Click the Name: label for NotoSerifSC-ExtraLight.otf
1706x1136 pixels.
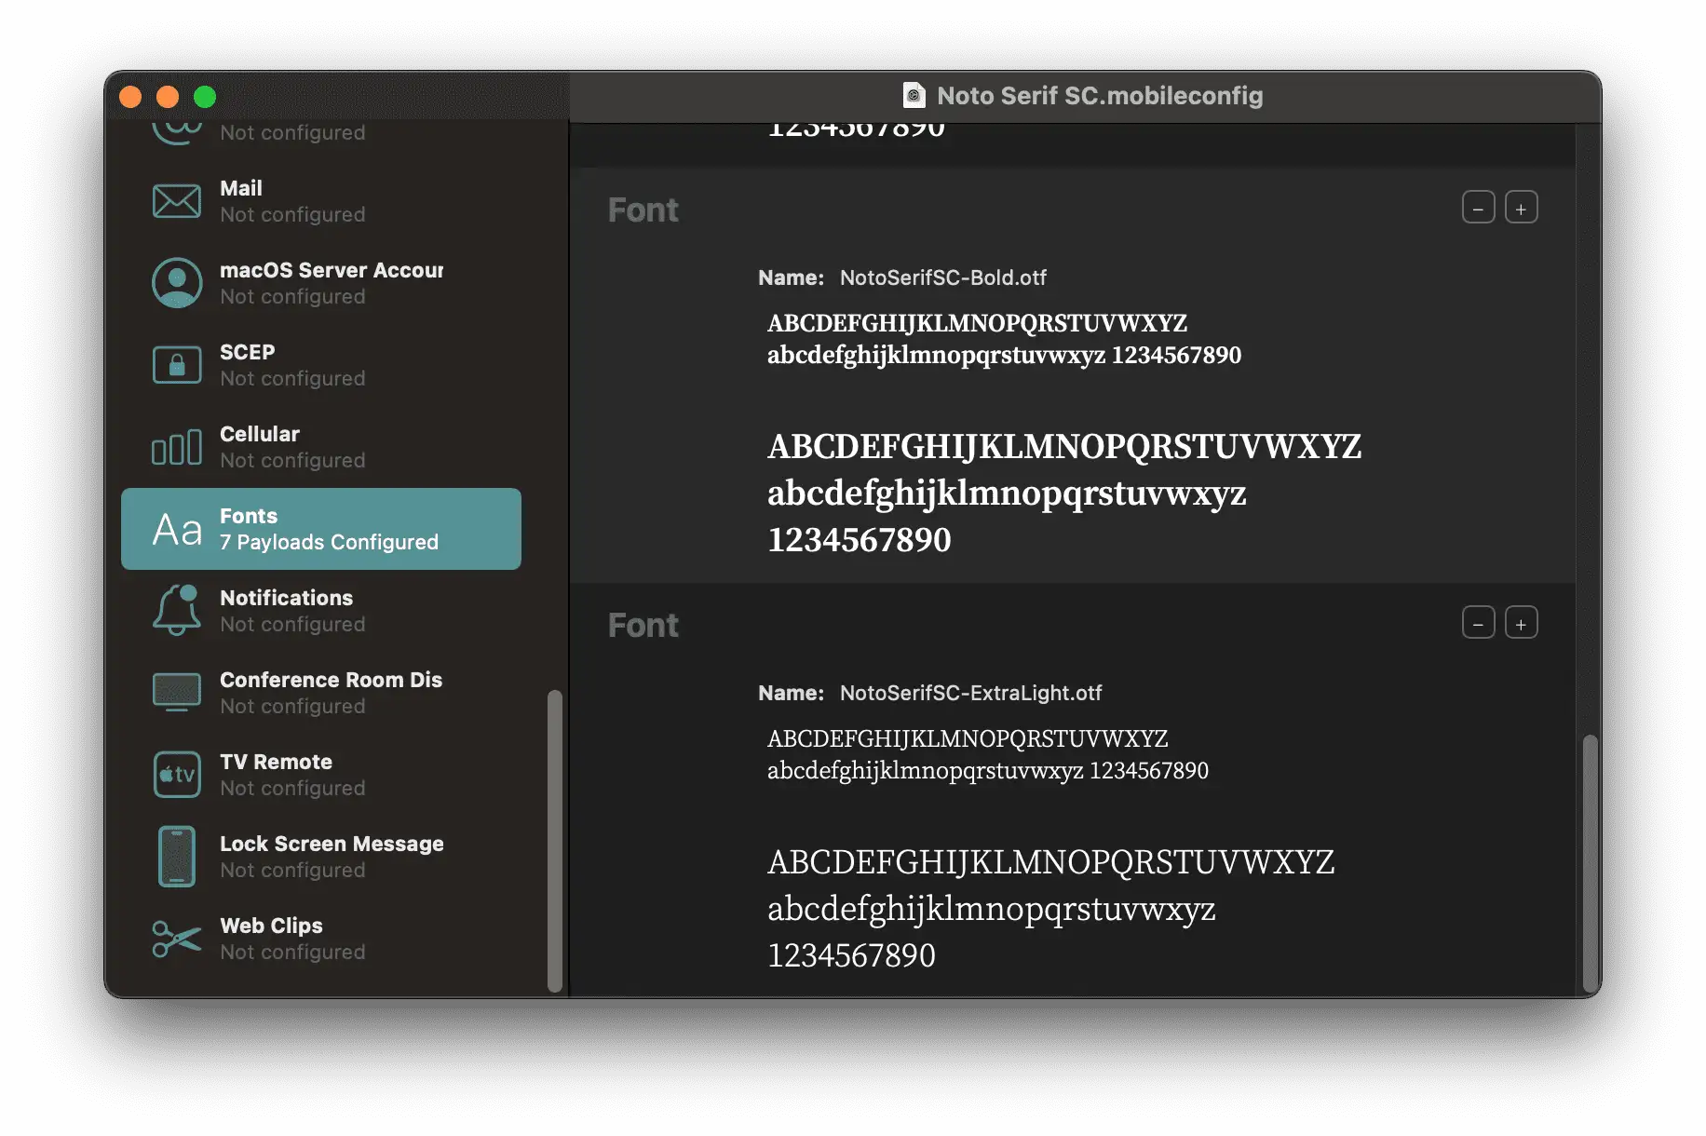(791, 693)
